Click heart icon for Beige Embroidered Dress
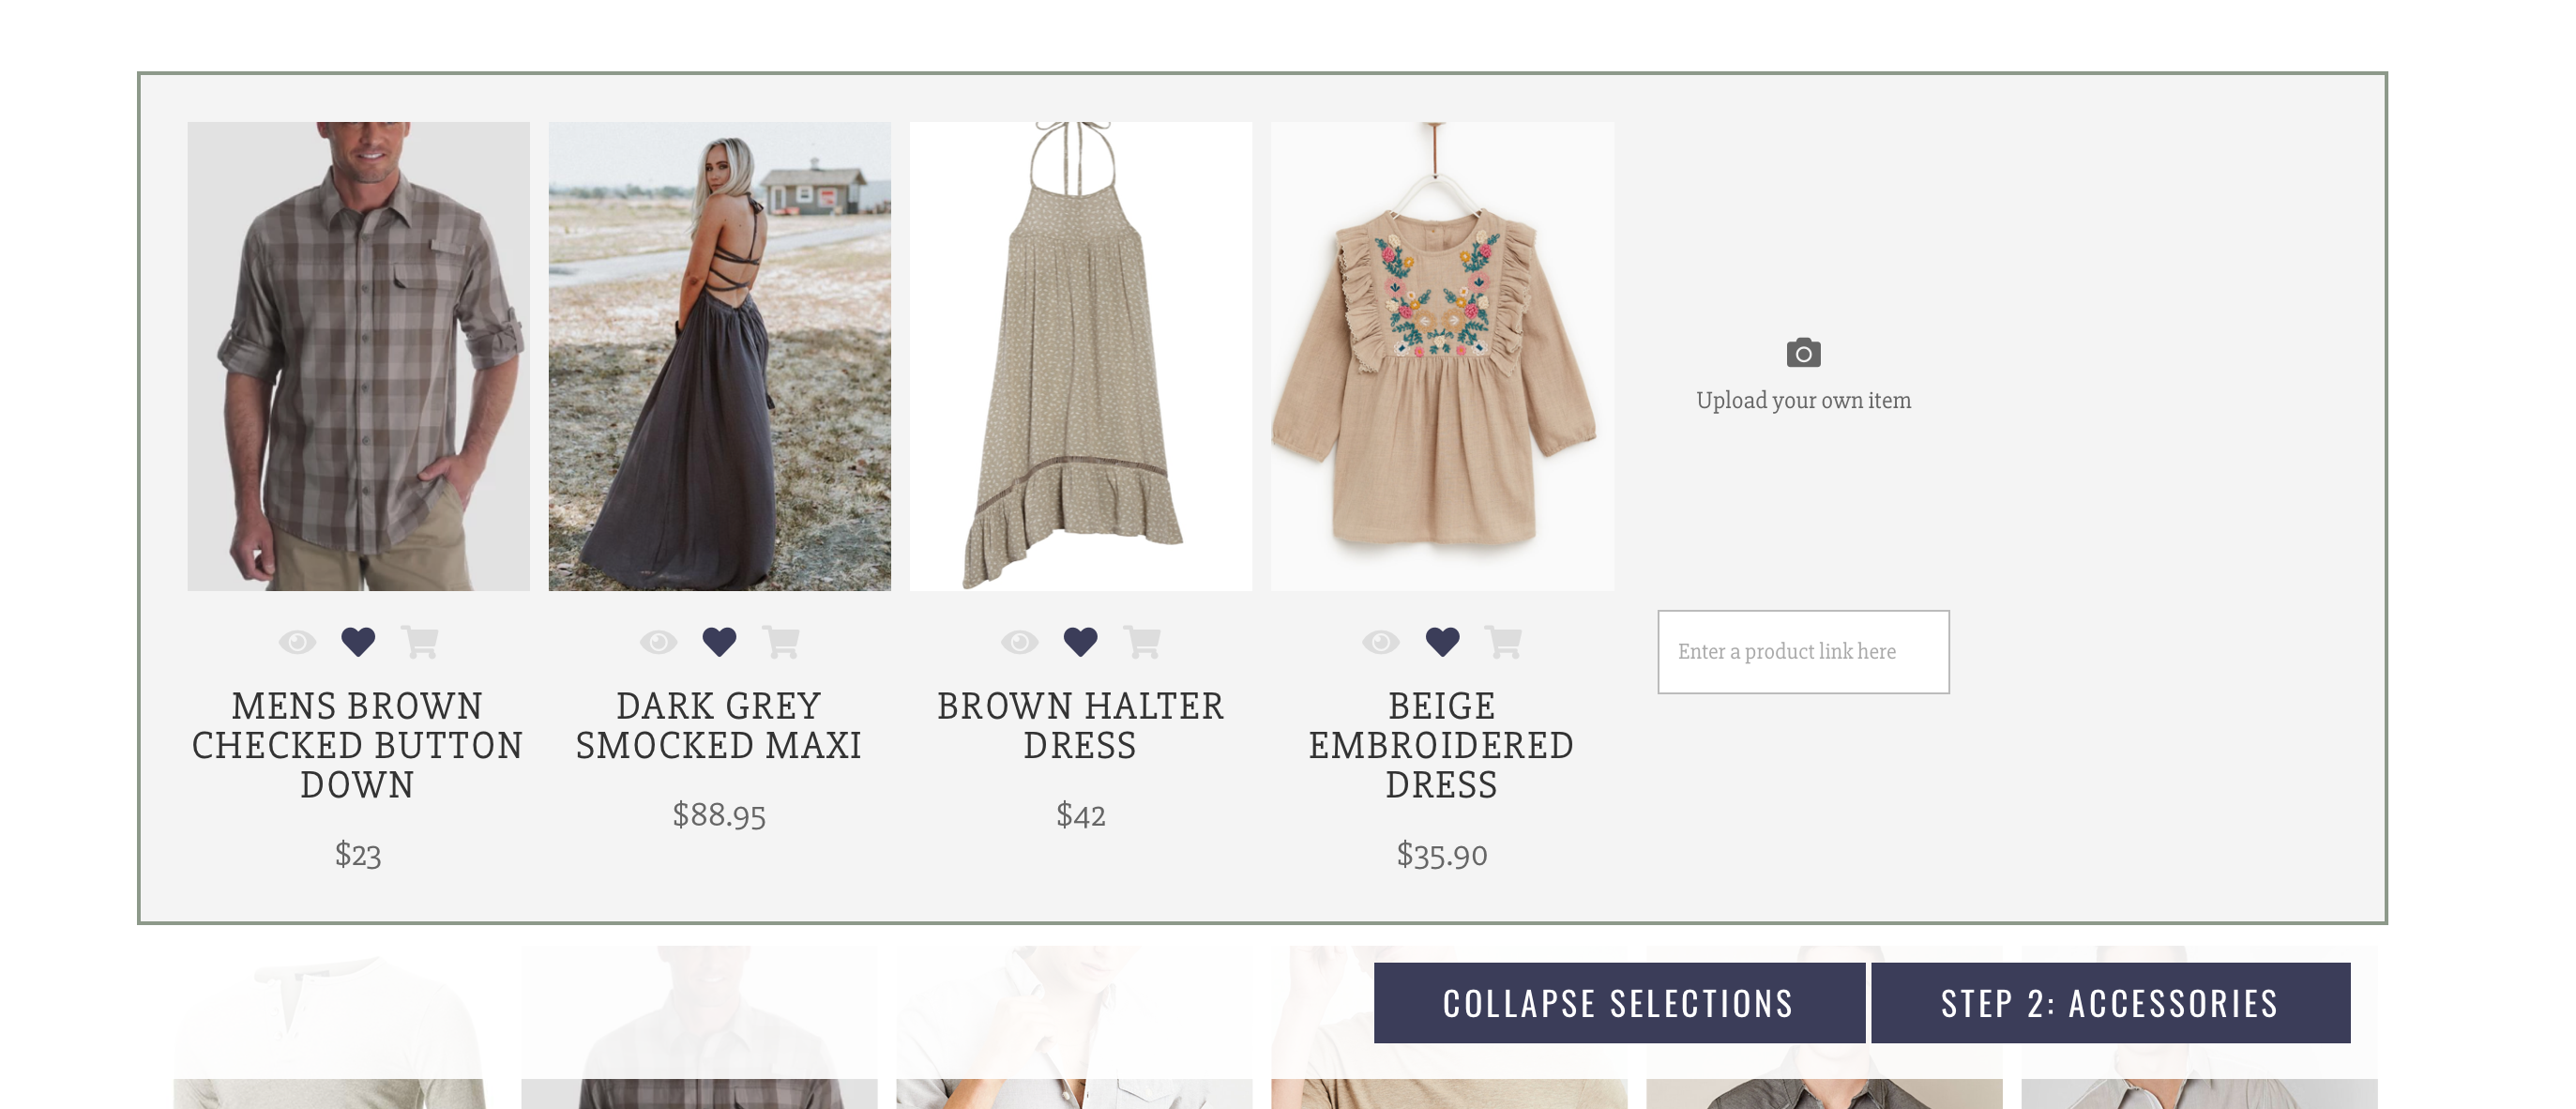 click(x=1442, y=641)
